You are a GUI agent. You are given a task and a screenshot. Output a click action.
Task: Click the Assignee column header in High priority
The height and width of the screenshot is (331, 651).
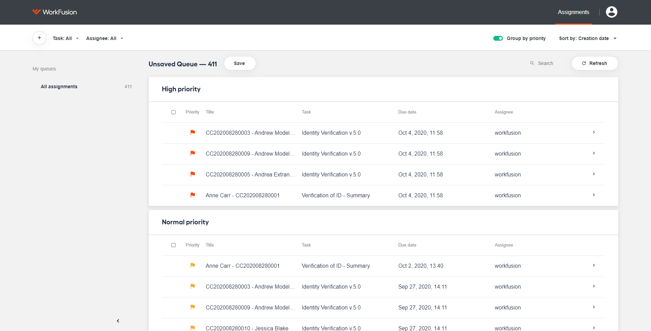(x=504, y=112)
